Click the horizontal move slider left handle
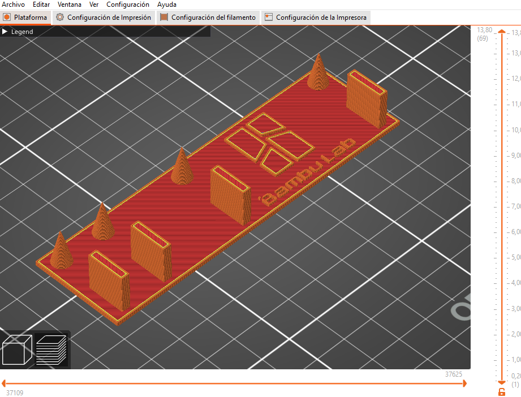Image resolution: width=521 pixels, height=397 pixels. (3, 383)
